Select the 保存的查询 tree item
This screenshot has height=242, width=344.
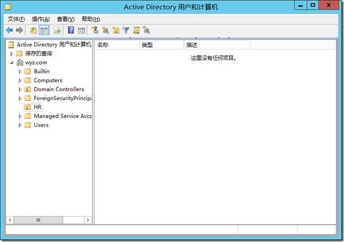(x=38, y=54)
